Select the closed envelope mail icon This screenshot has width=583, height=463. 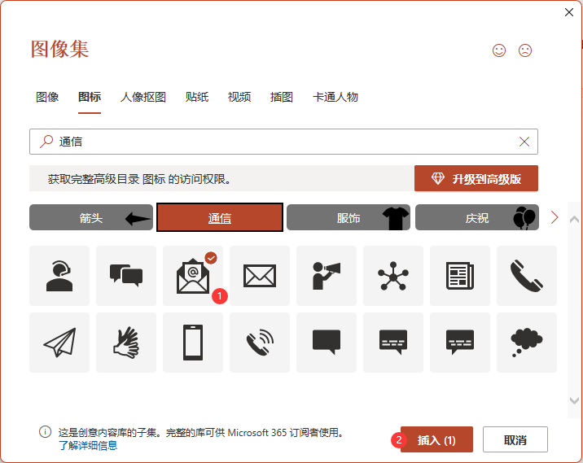[260, 276]
